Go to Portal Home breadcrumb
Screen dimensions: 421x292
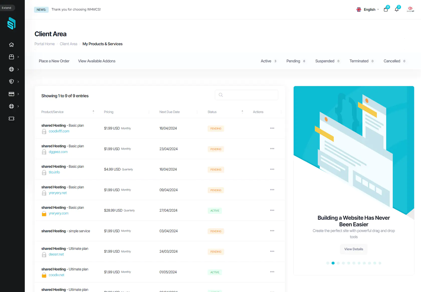[45, 44]
